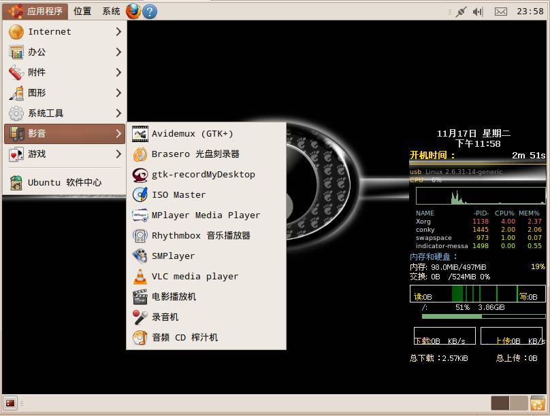Click the 开机时间 uptime label
This screenshot has height=416, width=550.
[x=432, y=155]
